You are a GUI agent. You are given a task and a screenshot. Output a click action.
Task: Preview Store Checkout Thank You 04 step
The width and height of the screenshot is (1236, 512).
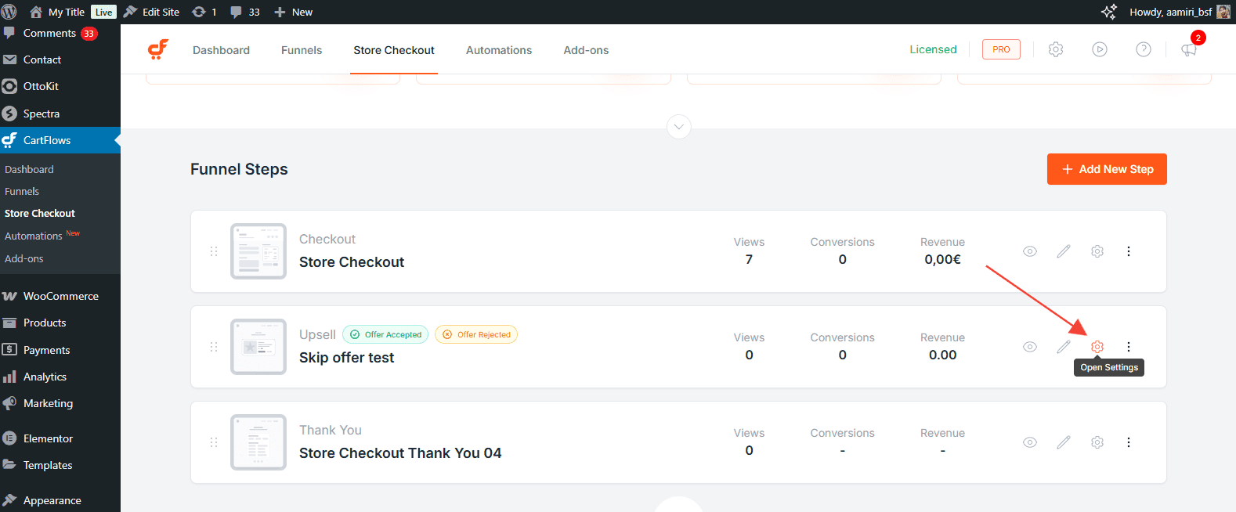[1029, 442]
